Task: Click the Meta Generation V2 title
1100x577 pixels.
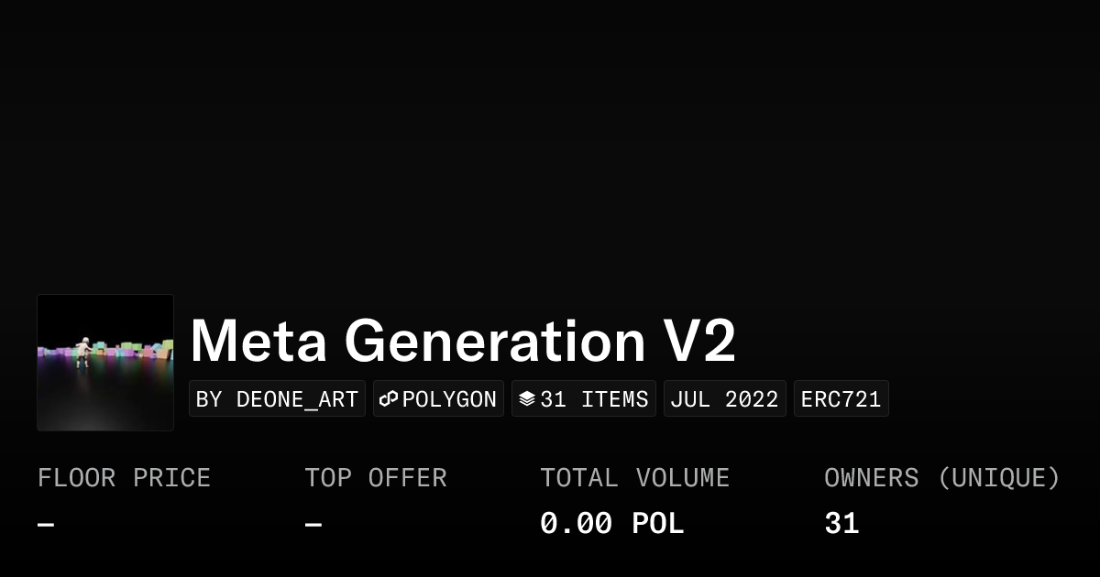Action: (x=463, y=341)
